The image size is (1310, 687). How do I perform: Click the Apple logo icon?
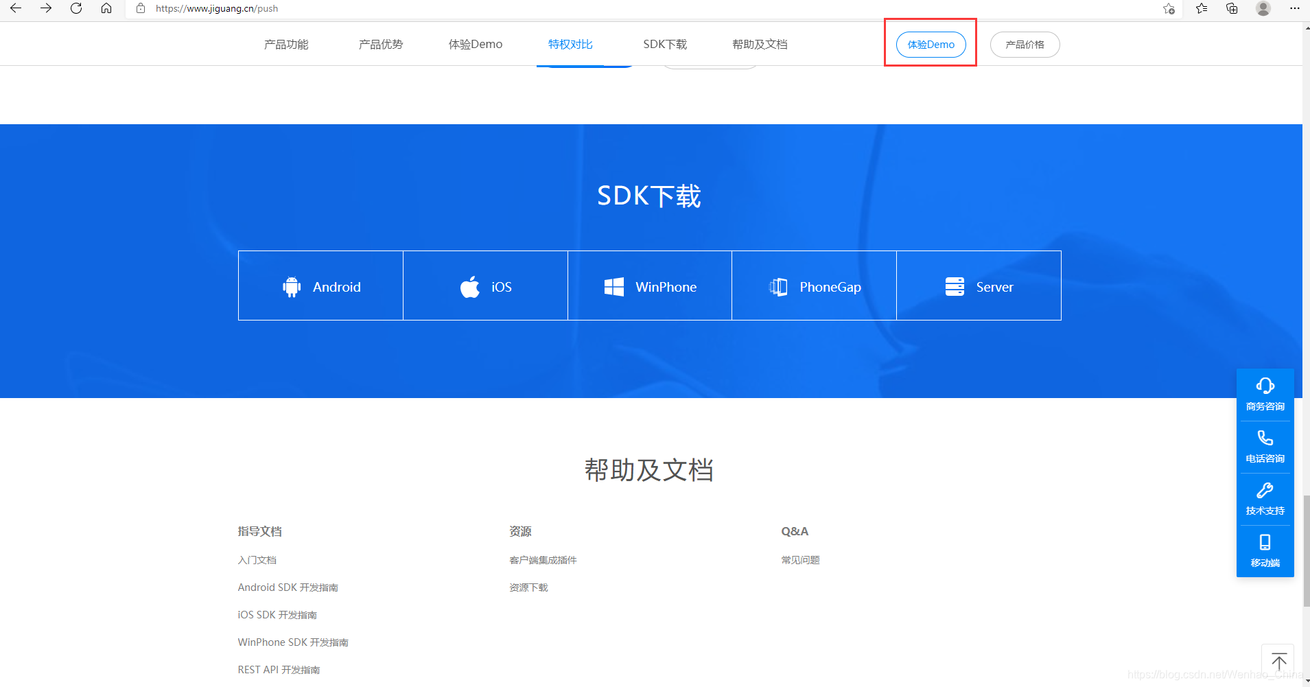[470, 286]
